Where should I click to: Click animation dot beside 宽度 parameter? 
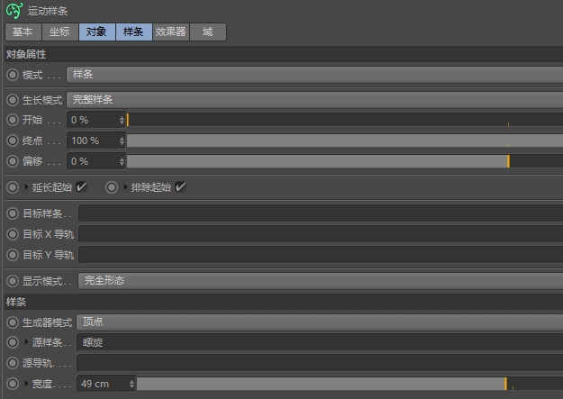[x=13, y=384]
